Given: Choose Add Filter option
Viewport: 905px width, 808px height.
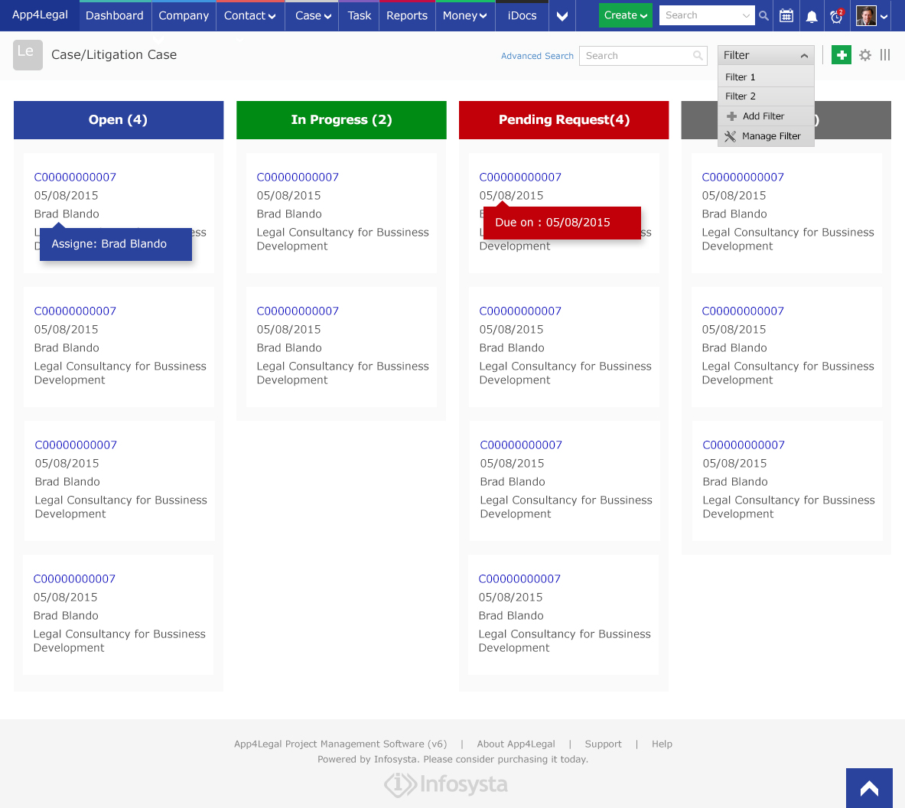Looking at the screenshot, I should pyautogui.click(x=766, y=116).
